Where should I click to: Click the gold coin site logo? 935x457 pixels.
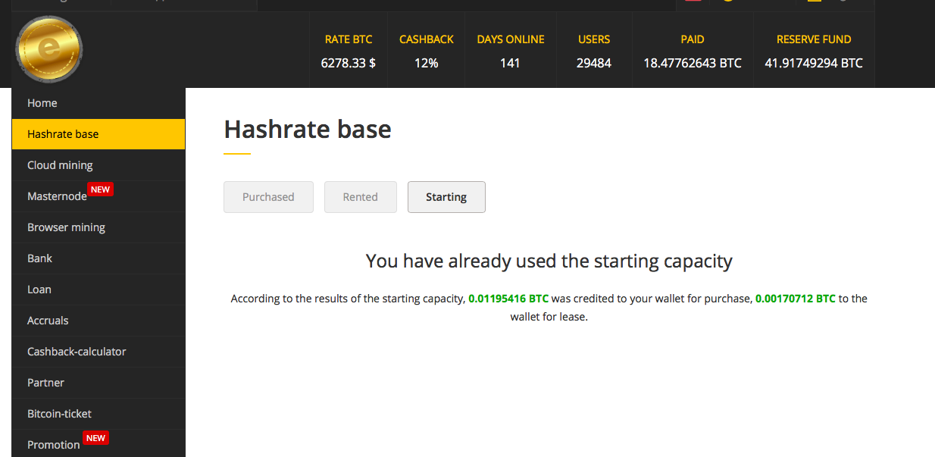pyautogui.click(x=49, y=50)
